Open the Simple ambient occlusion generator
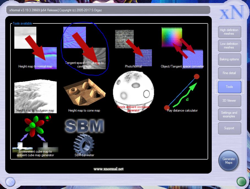The height and width of the screenshot is (189, 250). click(x=134, y=92)
